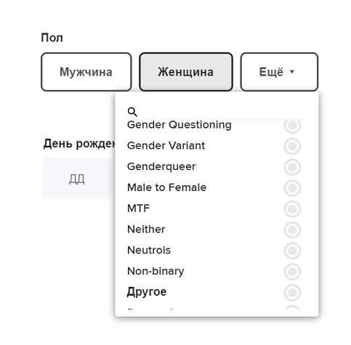This screenshot has height=345, width=351.
Task: Click the Ещё dropdown arrow
Action: (x=292, y=72)
